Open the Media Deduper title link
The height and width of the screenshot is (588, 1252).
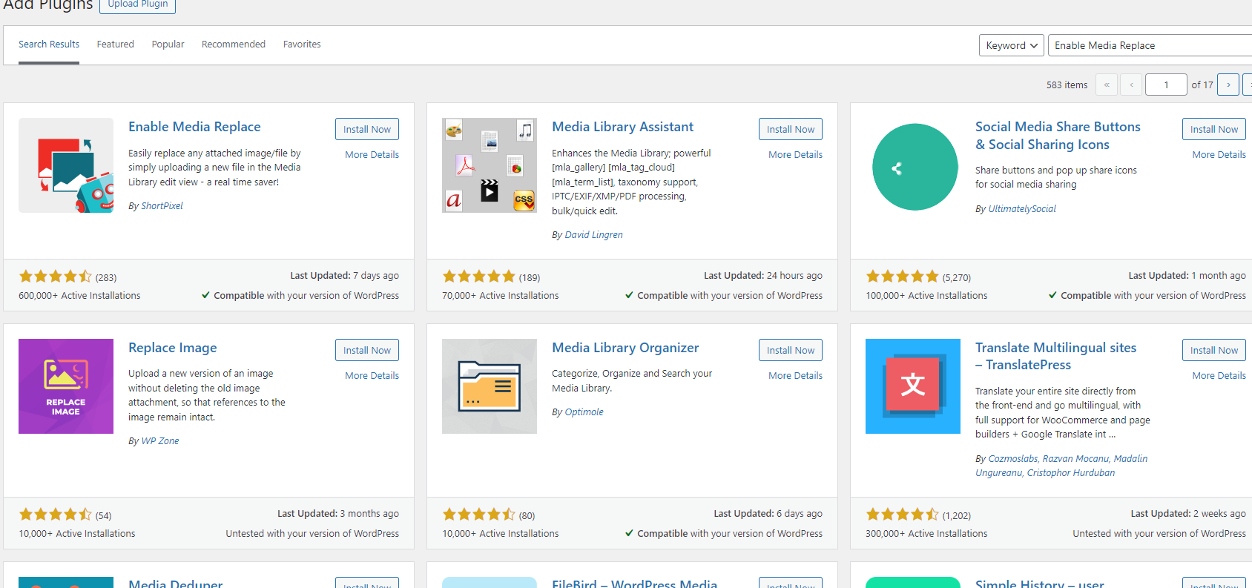click(175, 583)
